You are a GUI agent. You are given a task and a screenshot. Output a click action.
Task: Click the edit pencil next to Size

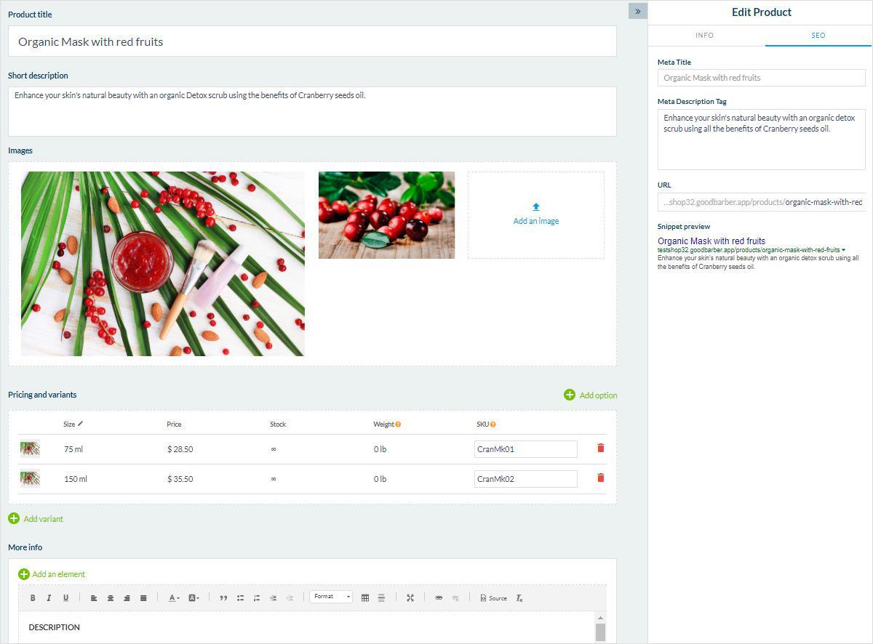tap(81, 424)
